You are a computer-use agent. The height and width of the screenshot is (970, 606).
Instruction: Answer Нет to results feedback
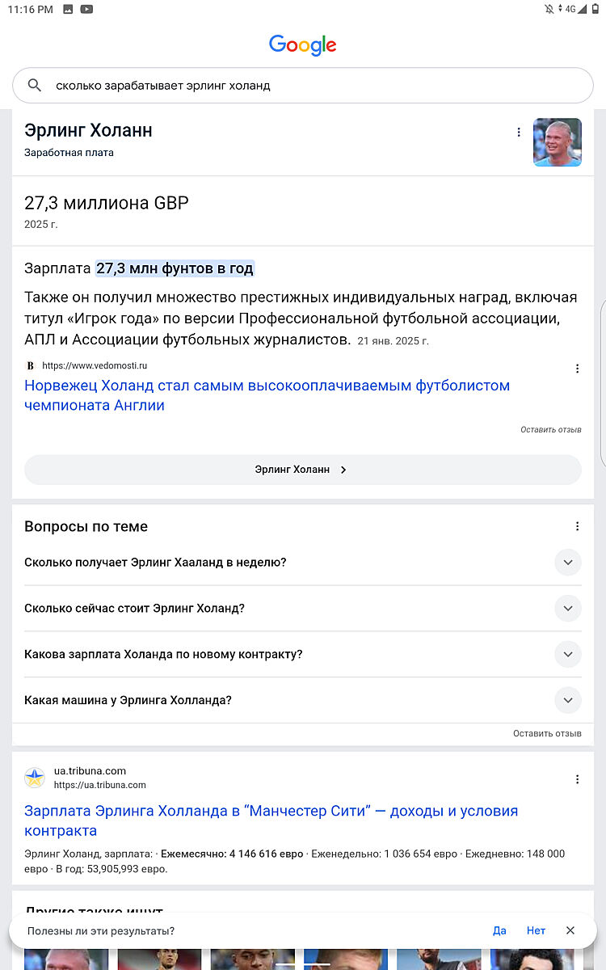536,930
